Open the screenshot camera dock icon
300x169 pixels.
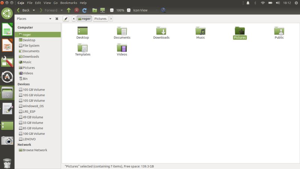click(7, 140)
